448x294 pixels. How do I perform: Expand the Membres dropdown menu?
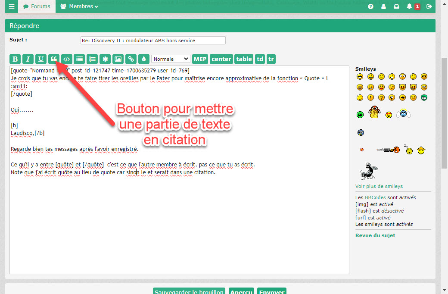click(79, 6)
